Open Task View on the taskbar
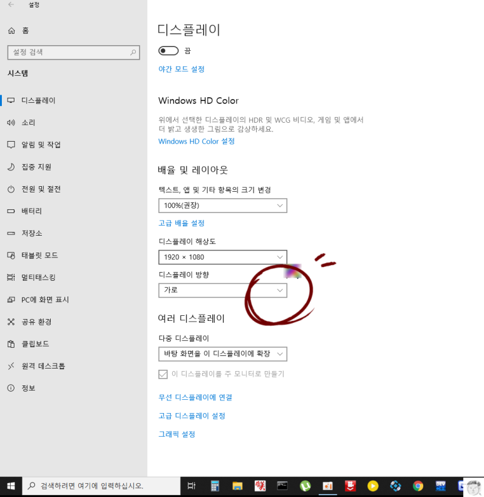This screenshot has width=484, height=497. (192, 486)
